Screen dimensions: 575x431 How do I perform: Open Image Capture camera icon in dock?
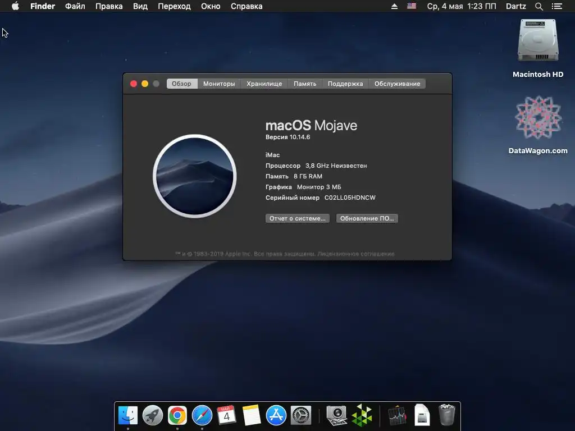click(x=337, y=416)
